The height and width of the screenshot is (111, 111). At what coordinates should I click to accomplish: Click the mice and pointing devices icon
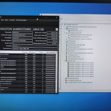[67, 53]
